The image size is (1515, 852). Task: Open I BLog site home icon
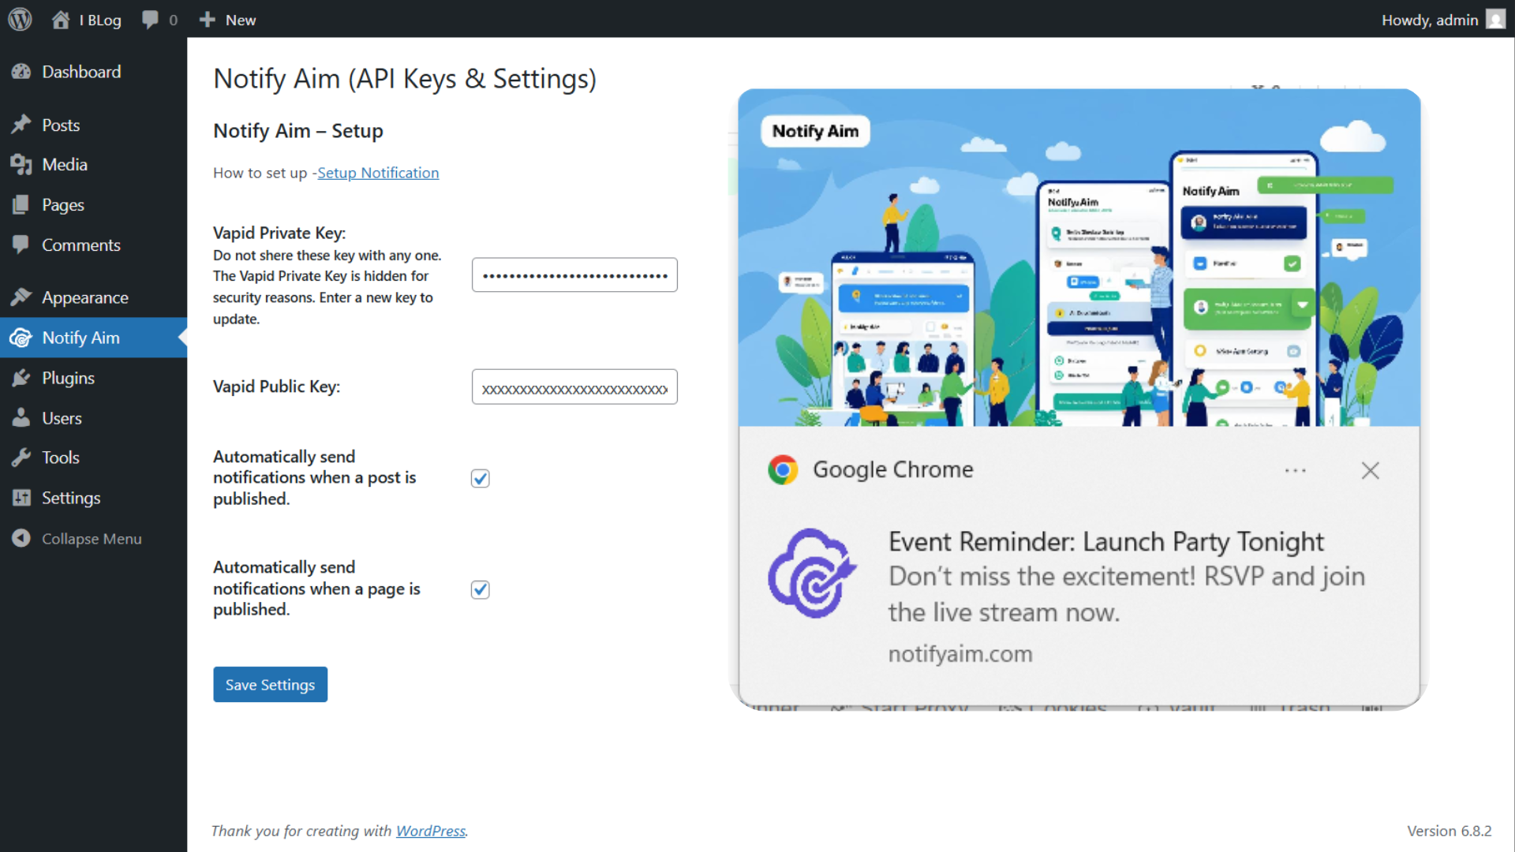[62, 20]
